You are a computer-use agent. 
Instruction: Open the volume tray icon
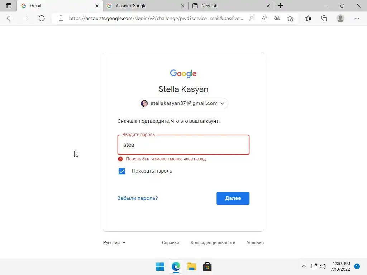point(323,266)
